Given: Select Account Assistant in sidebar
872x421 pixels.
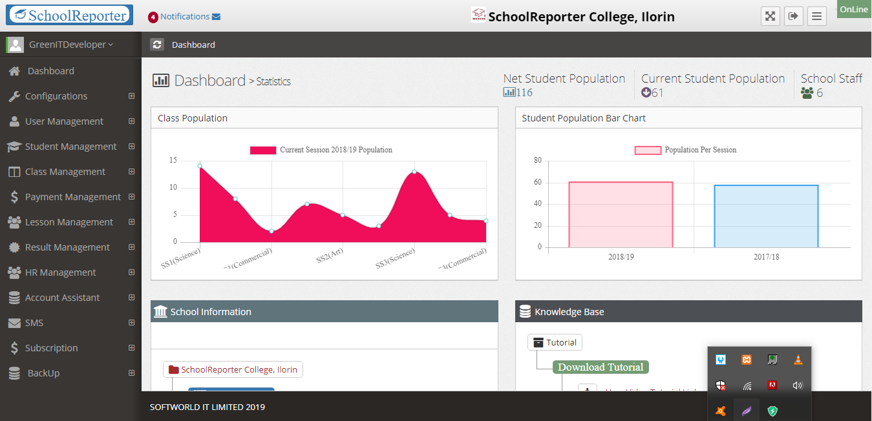Looking at the screenshot, I should pyautogui.click(x=70, y=298).
